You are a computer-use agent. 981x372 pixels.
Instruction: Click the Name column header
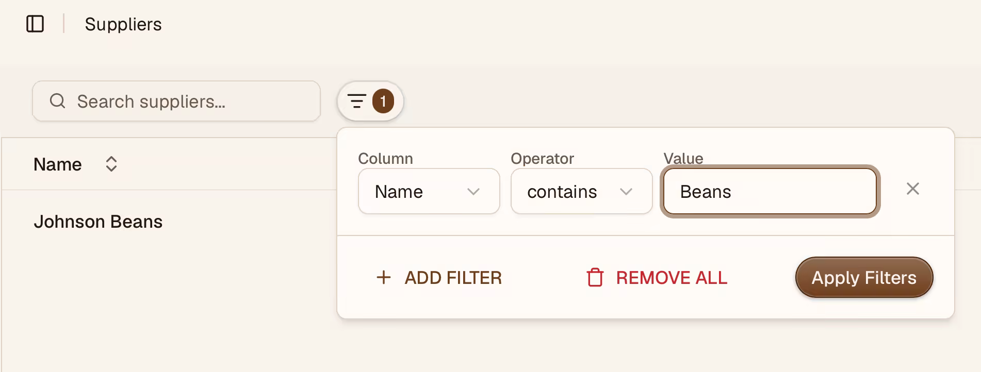click(x=58, y=164)
